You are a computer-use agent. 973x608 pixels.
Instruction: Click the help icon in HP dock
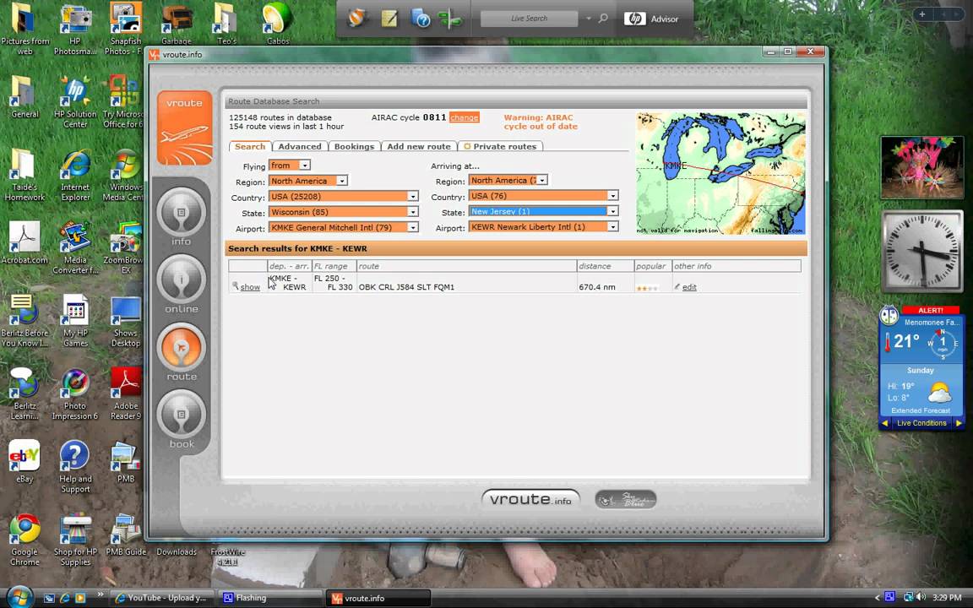point(421,19)
